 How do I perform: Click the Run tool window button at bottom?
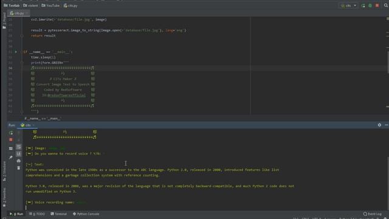click(x=16, y=214)
